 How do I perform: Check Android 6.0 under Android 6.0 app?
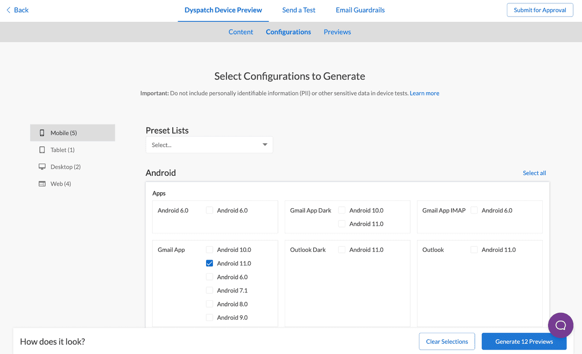click(x=210, y=210)
